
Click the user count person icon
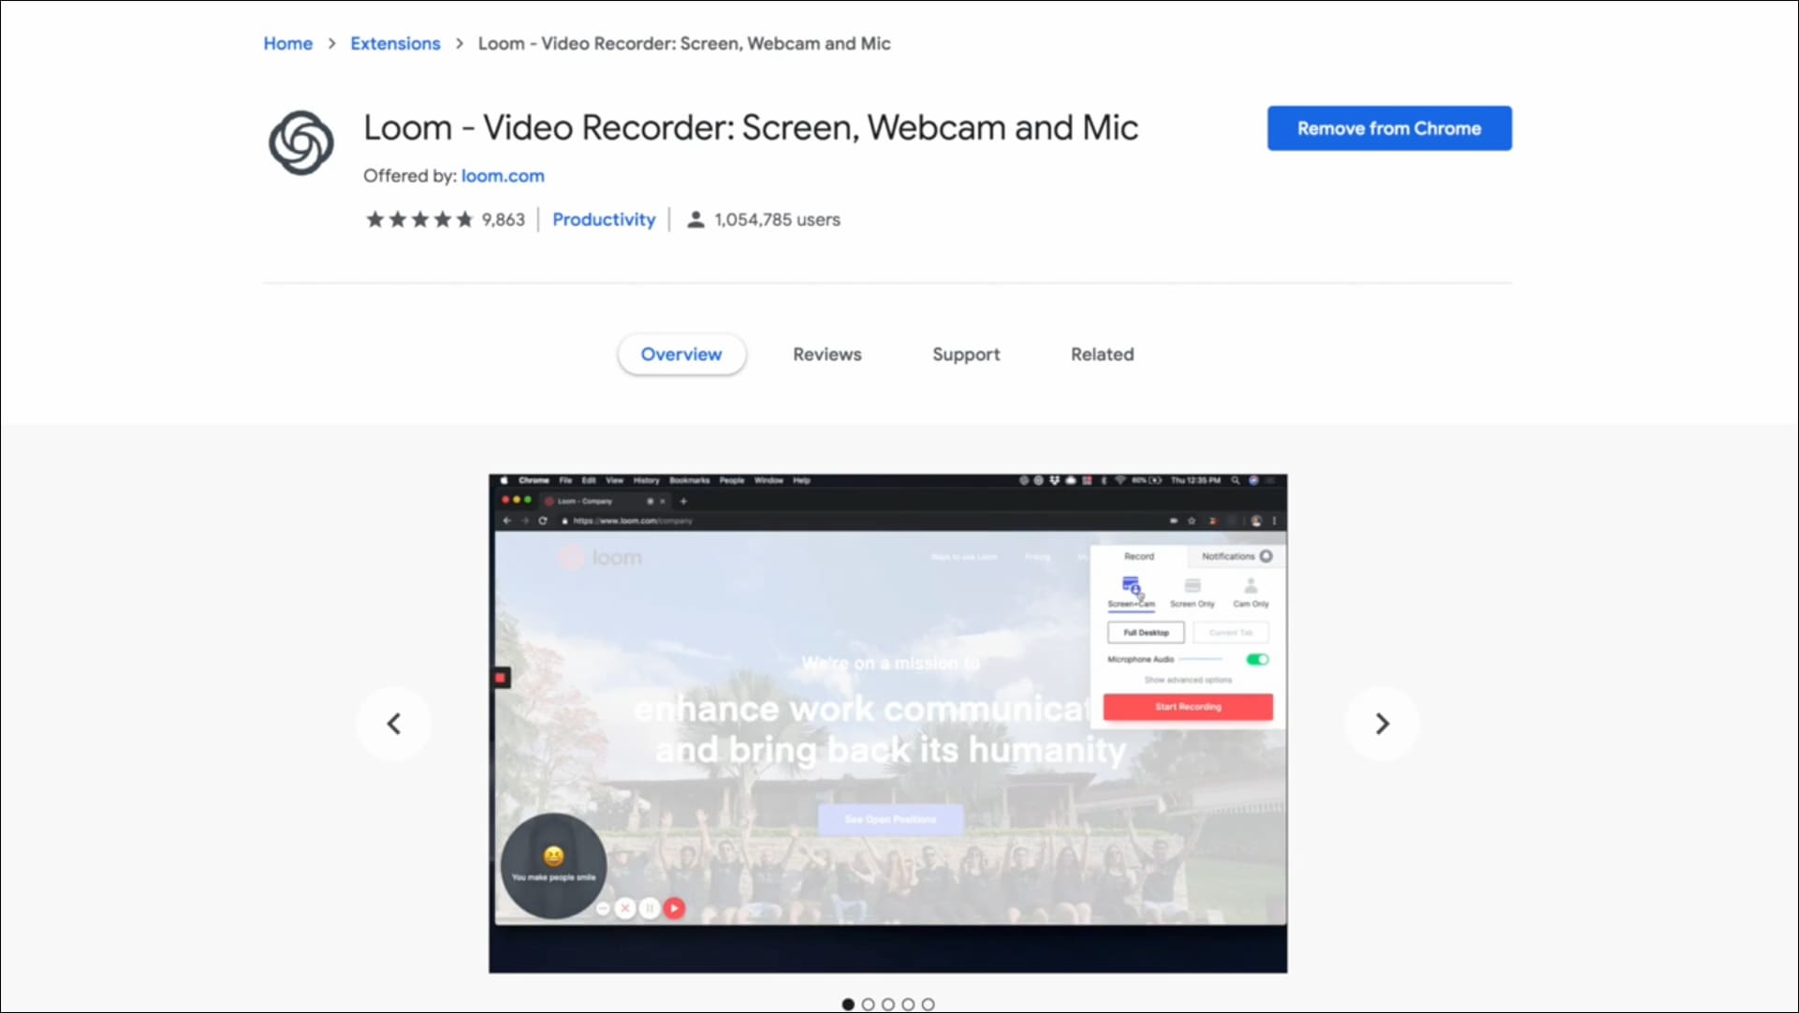click(x=695, y=220)
